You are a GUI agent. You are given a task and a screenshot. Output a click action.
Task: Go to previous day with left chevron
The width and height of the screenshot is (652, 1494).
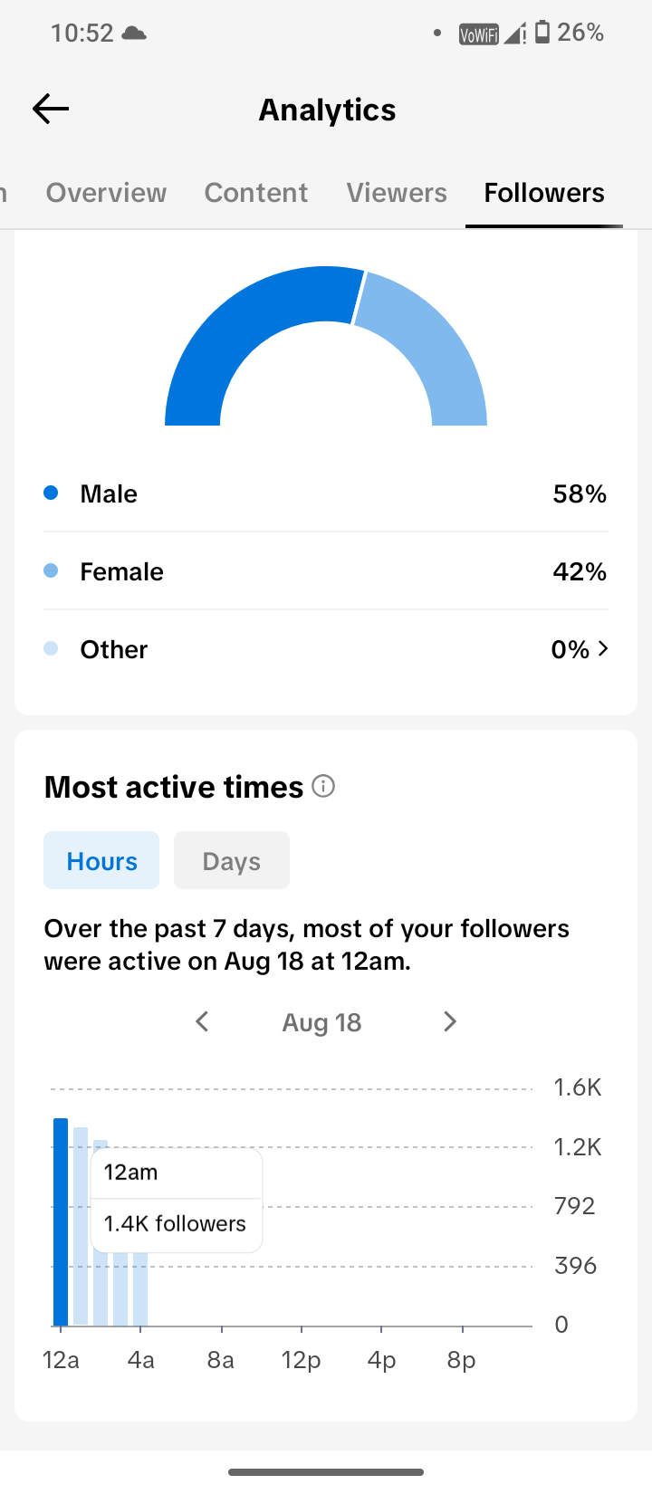pyautogui.click(x=202, y=1022)
